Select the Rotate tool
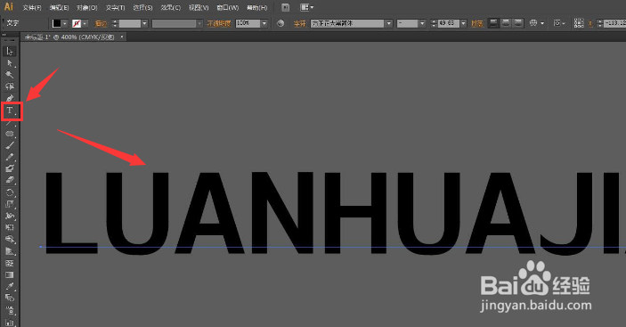Image resolution: width=626 pixels, height=327 pixels. (x=10, y=192)
